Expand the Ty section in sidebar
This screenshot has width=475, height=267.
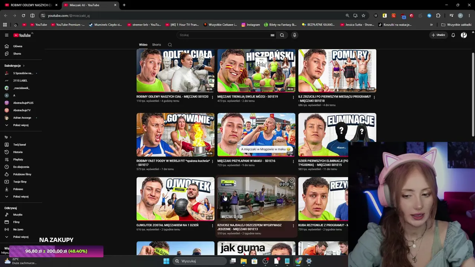10,137
